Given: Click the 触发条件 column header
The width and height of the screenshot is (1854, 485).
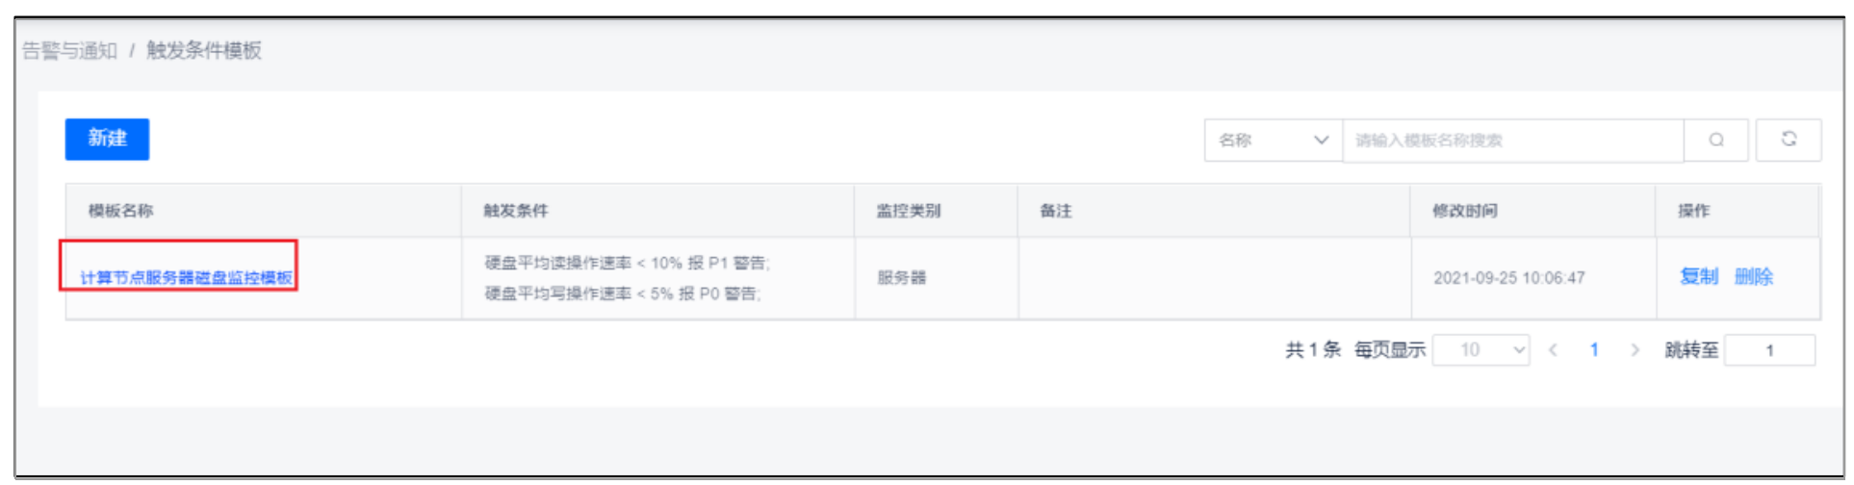Looking at the screenshot, I should coord(516,211).
